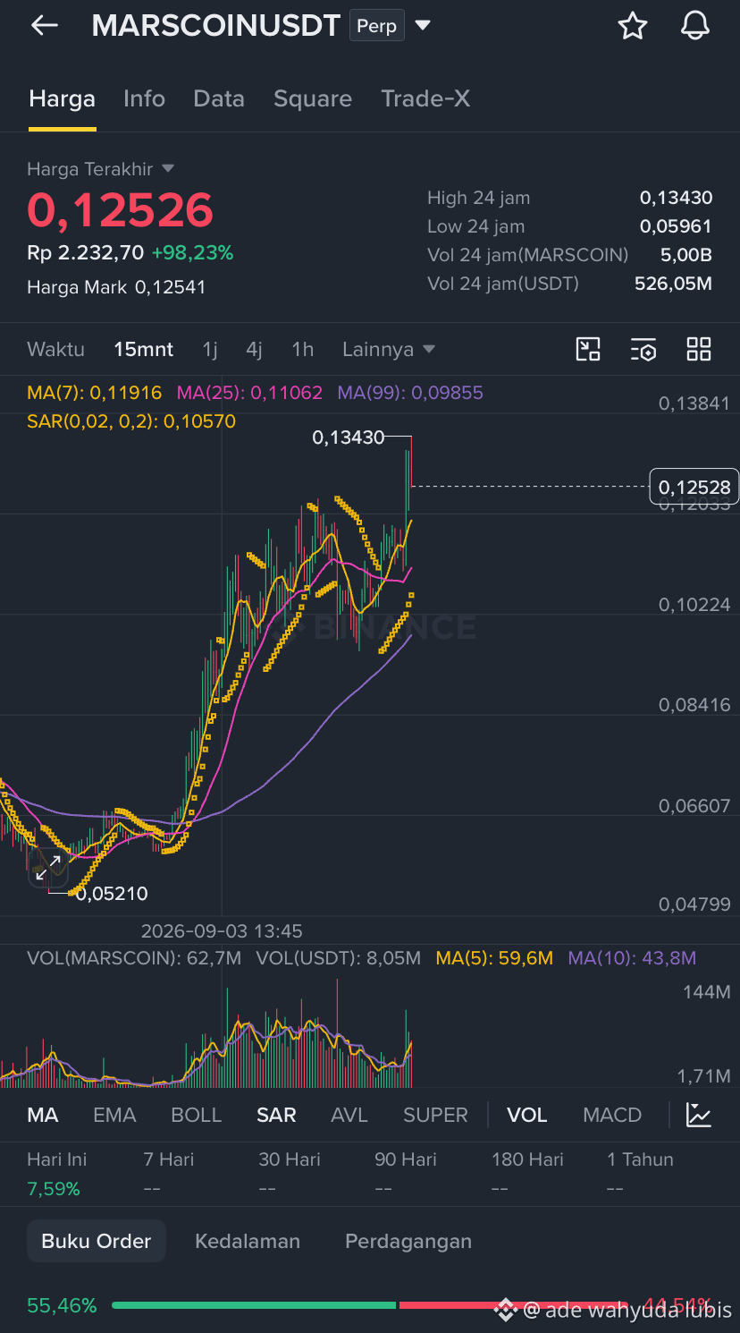Expand chart to fullscreen via arrows icon

coord(48,867)
